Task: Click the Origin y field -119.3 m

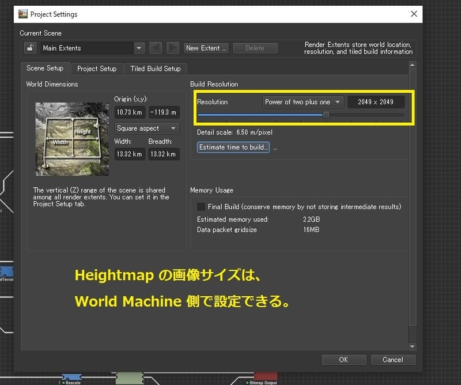Action: click(164, 112)
